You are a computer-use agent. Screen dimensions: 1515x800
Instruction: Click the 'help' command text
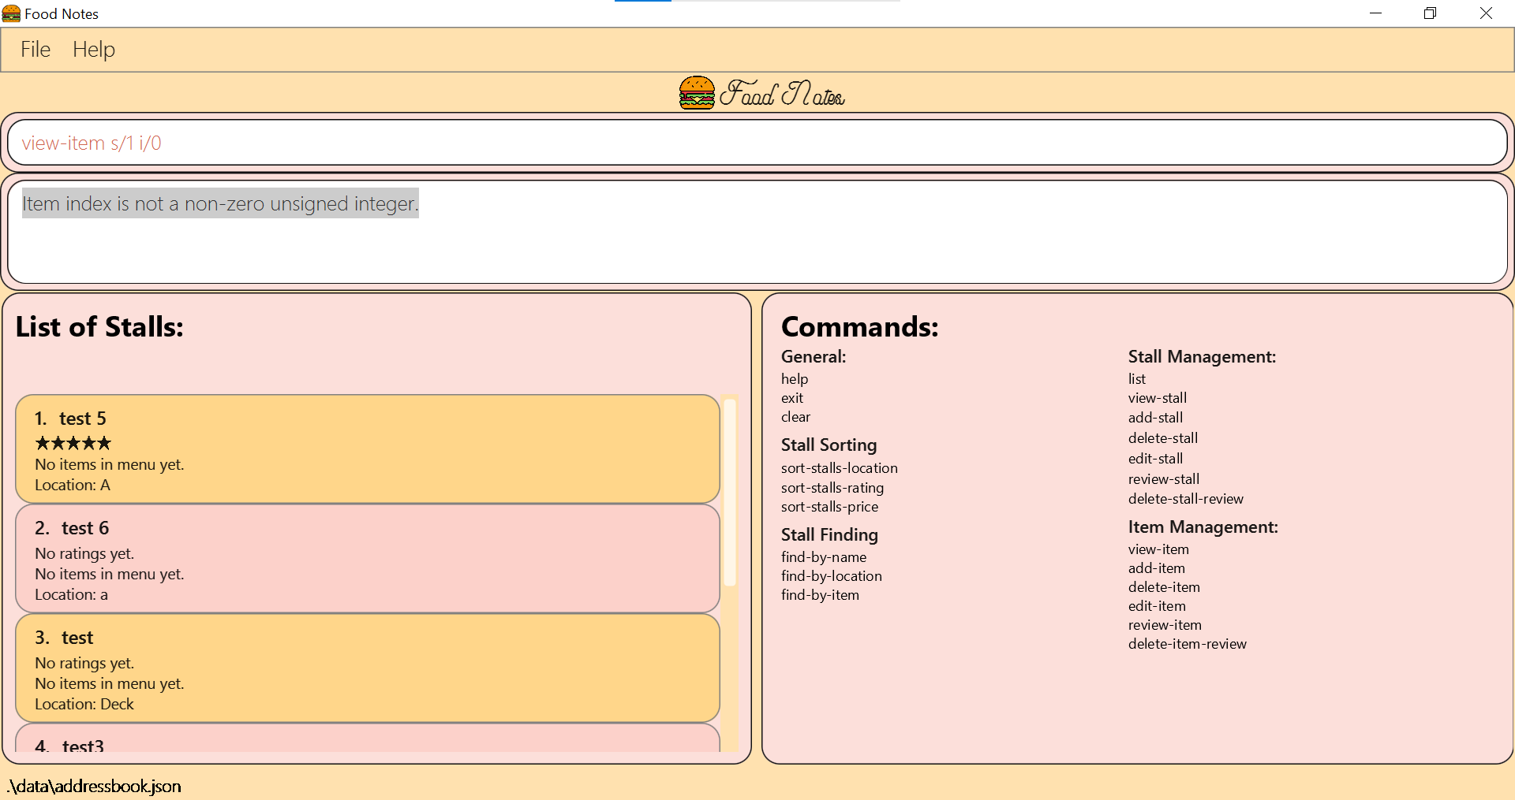(x=795, y=379)
